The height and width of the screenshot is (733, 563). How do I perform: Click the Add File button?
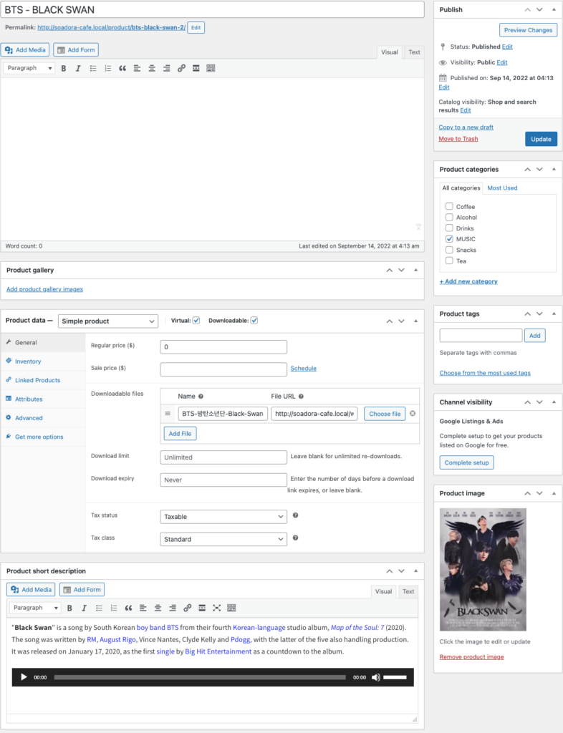180,433
